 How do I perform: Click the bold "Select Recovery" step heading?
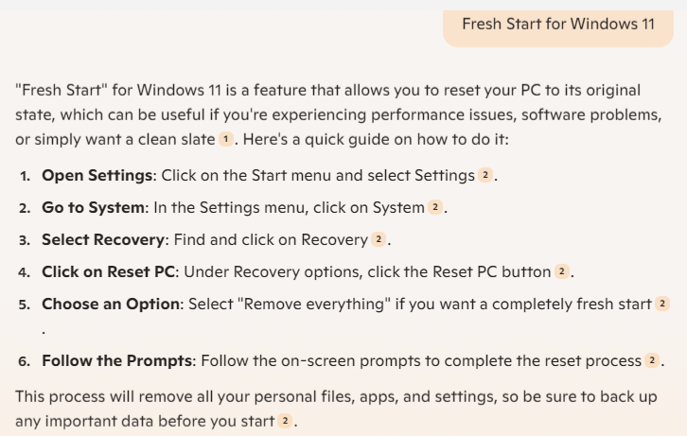(x=103, y=240)
